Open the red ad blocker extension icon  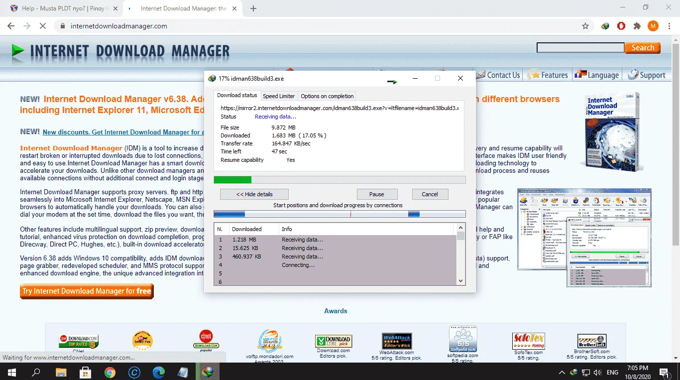tap(621, 26)
